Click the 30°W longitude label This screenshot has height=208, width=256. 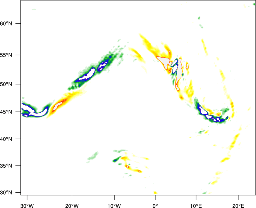click(x=27, y=206)
